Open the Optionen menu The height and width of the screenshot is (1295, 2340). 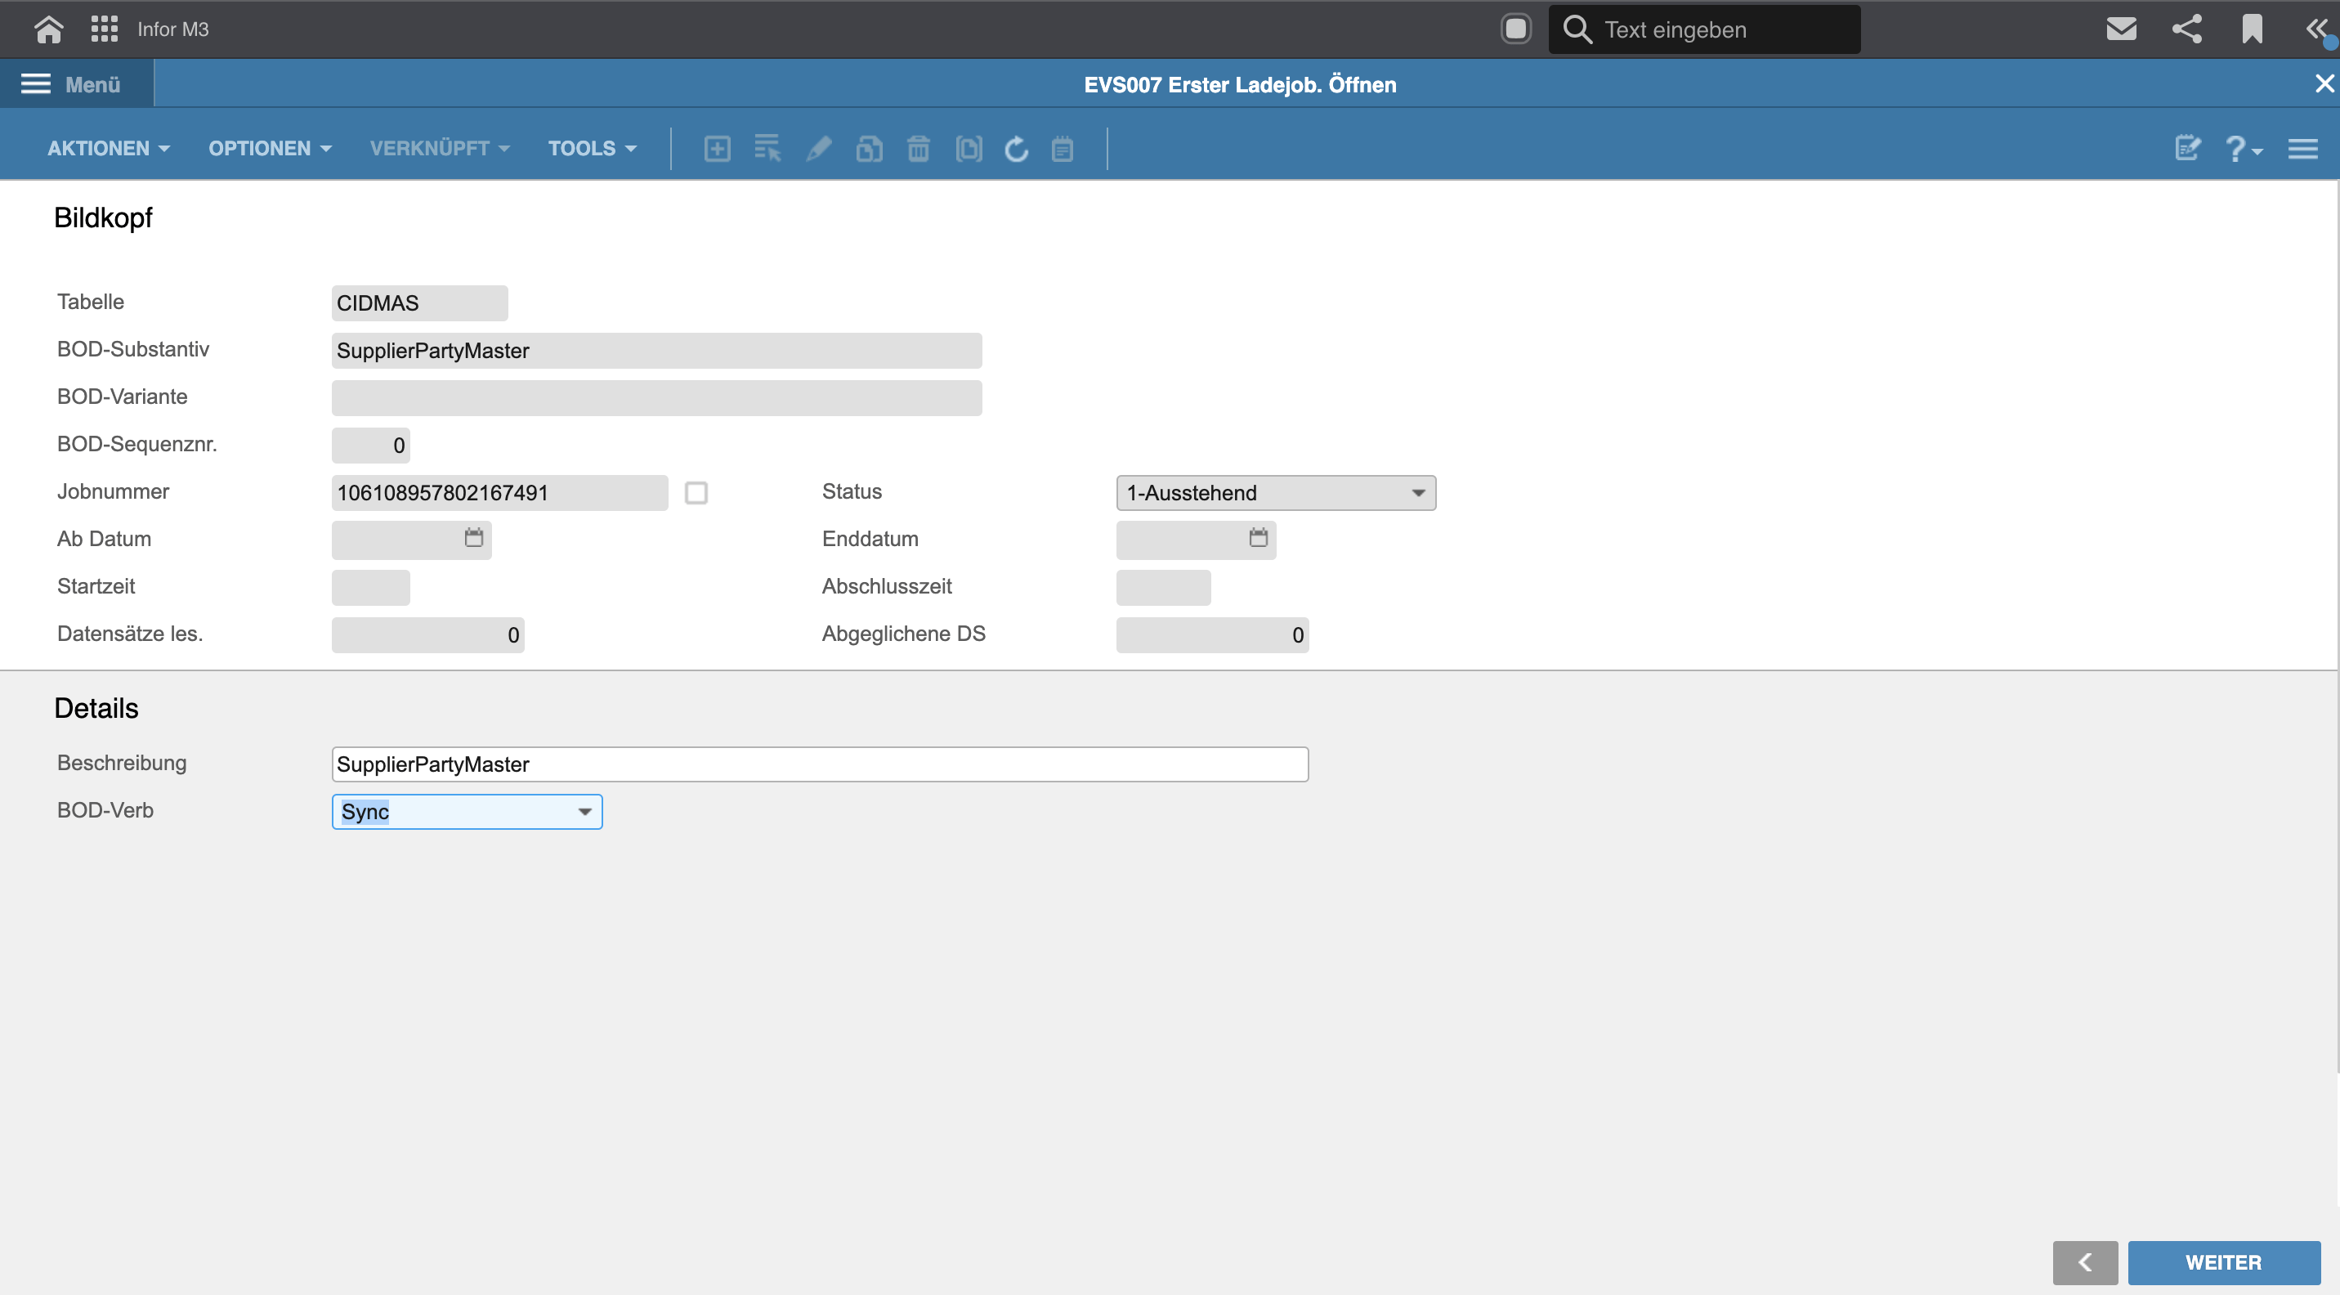click(x=269, y=148)
